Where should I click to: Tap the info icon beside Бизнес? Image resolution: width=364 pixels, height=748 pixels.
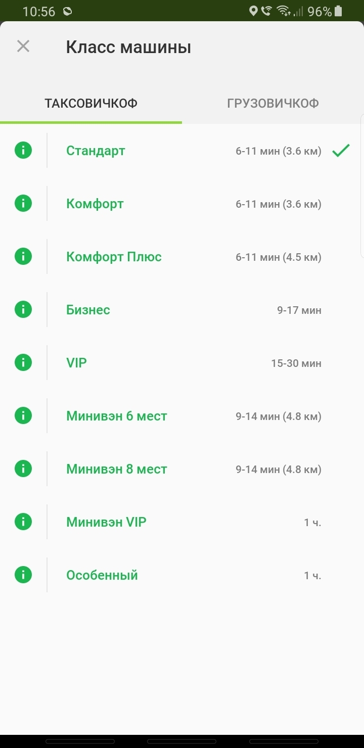click(23, 310)
